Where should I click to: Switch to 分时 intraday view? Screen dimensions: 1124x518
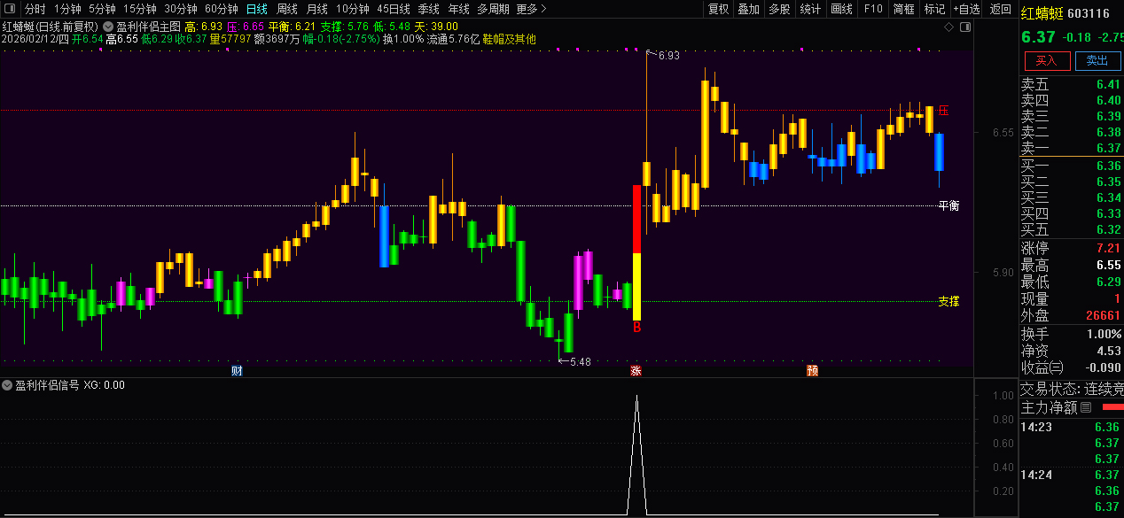pyautogui.click(x=35, y=9)
